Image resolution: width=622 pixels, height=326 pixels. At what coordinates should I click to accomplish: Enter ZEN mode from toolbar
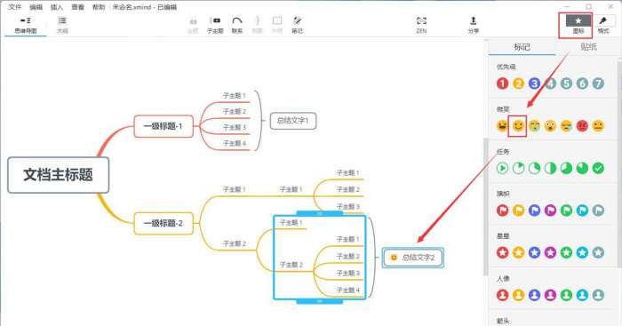pos(421,25)
